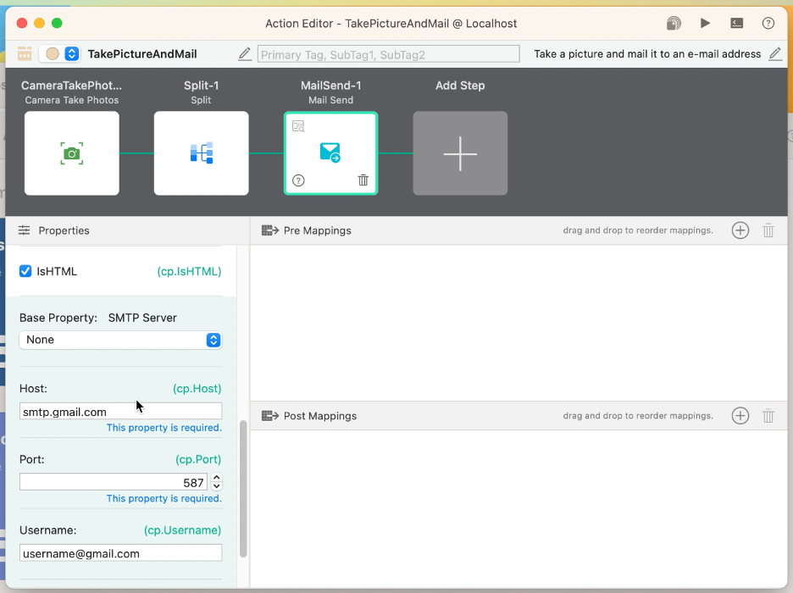Open the color selector chevron beside TakePictureAndMail

[68, 53]
